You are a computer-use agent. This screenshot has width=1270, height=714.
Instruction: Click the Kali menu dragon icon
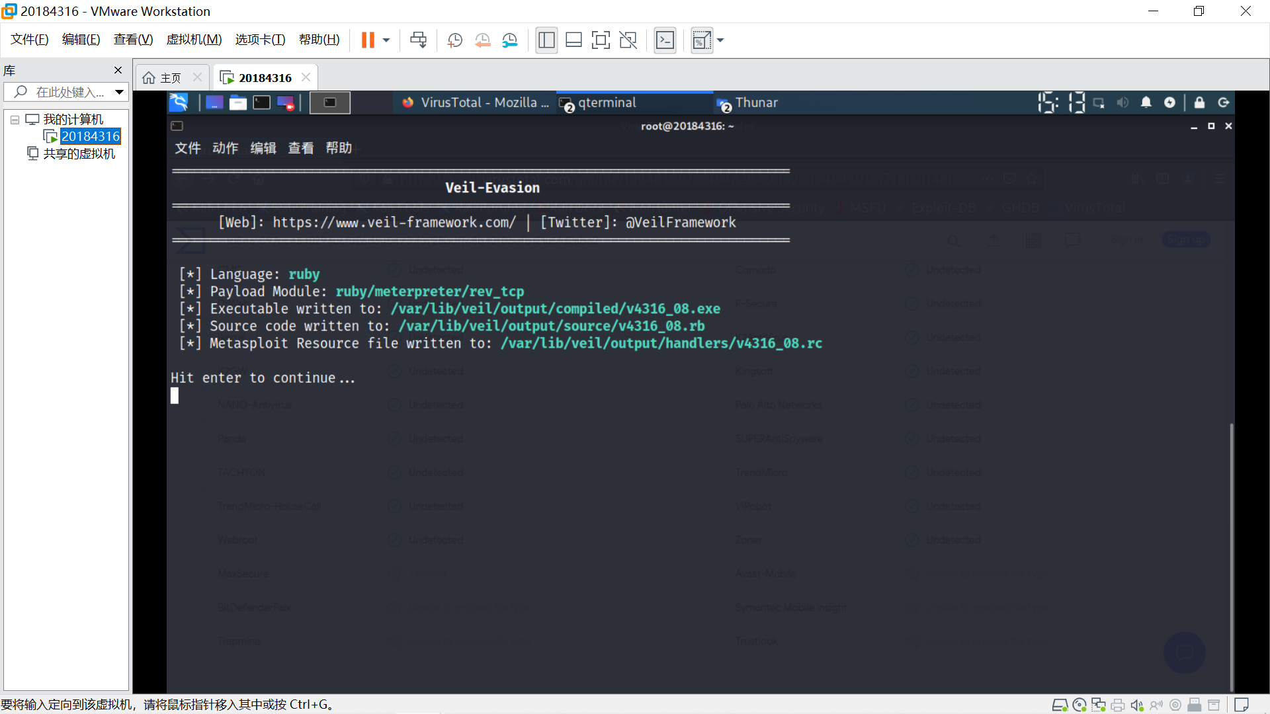pos(179,102)
